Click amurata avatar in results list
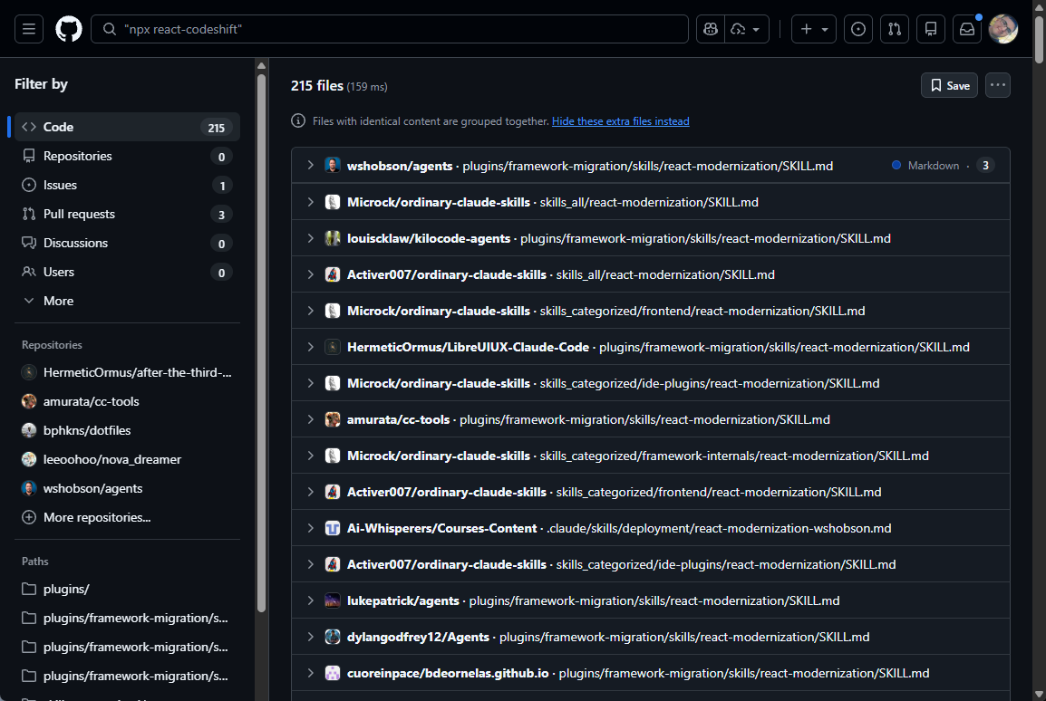Viewport: 1046px width, 701px height. click(333, 419)
